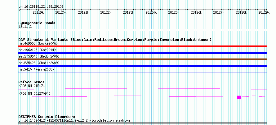Click the chr16:28118122..28129108 coordinate label
The image size is (276, 125).
click(x=41, y=7)
